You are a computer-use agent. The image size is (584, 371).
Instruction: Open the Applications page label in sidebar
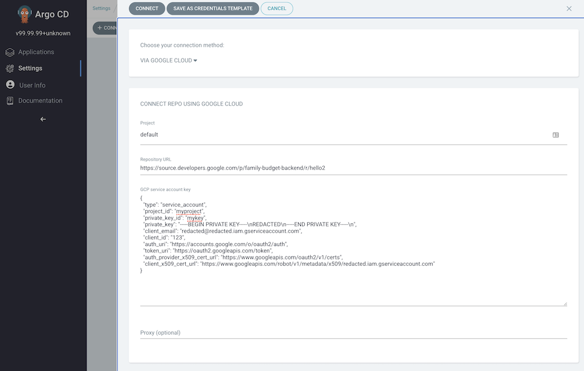36,52
